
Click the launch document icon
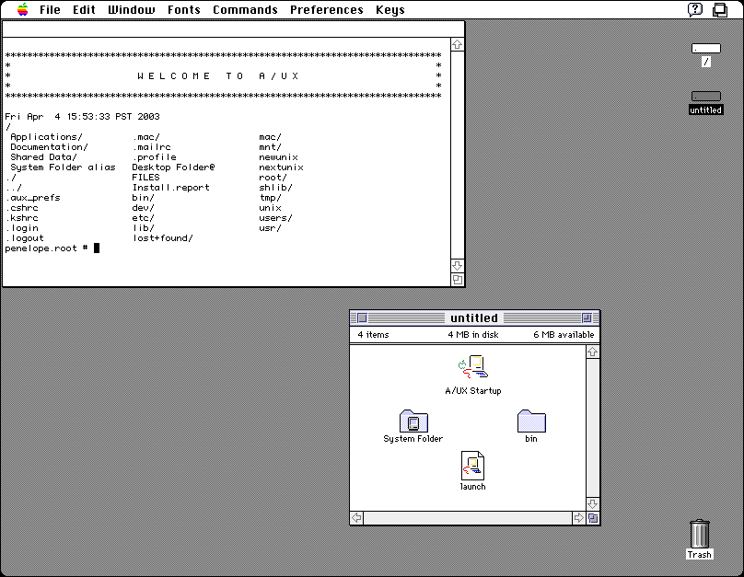[472, 466]
